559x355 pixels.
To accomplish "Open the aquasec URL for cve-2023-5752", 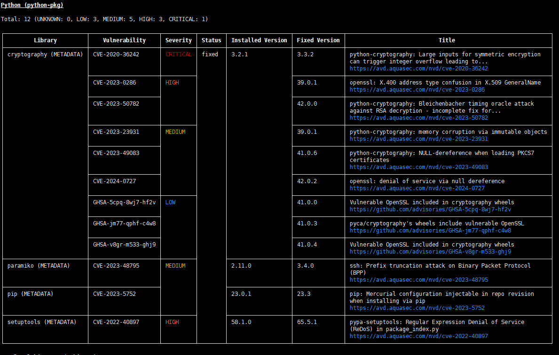I will click(x=417, y=308).
